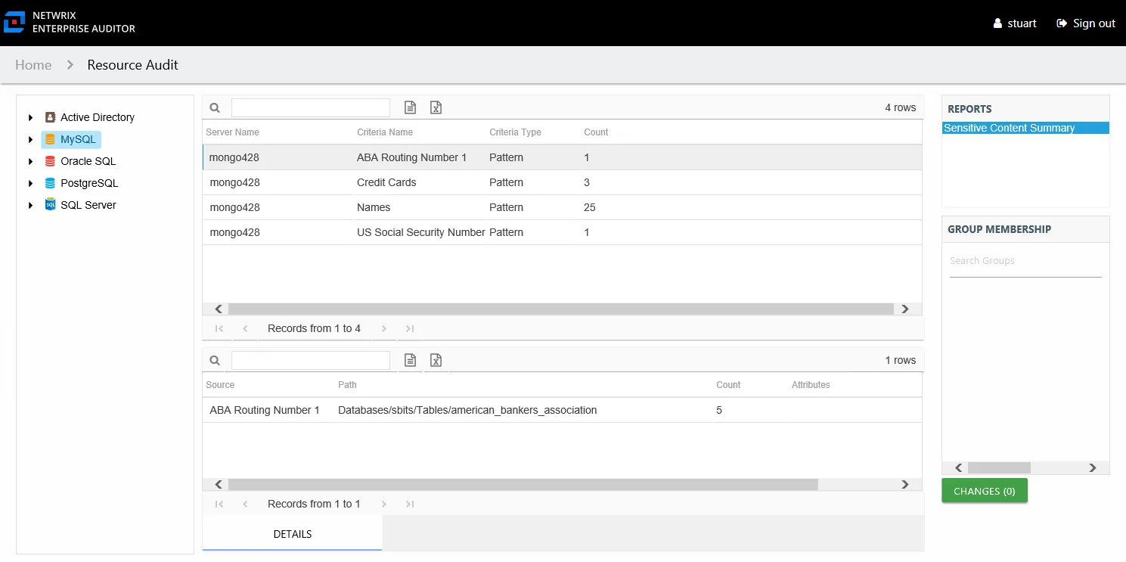Export upper grid to CSV document icon
The image size is (1126, 562).
(410, 107)
